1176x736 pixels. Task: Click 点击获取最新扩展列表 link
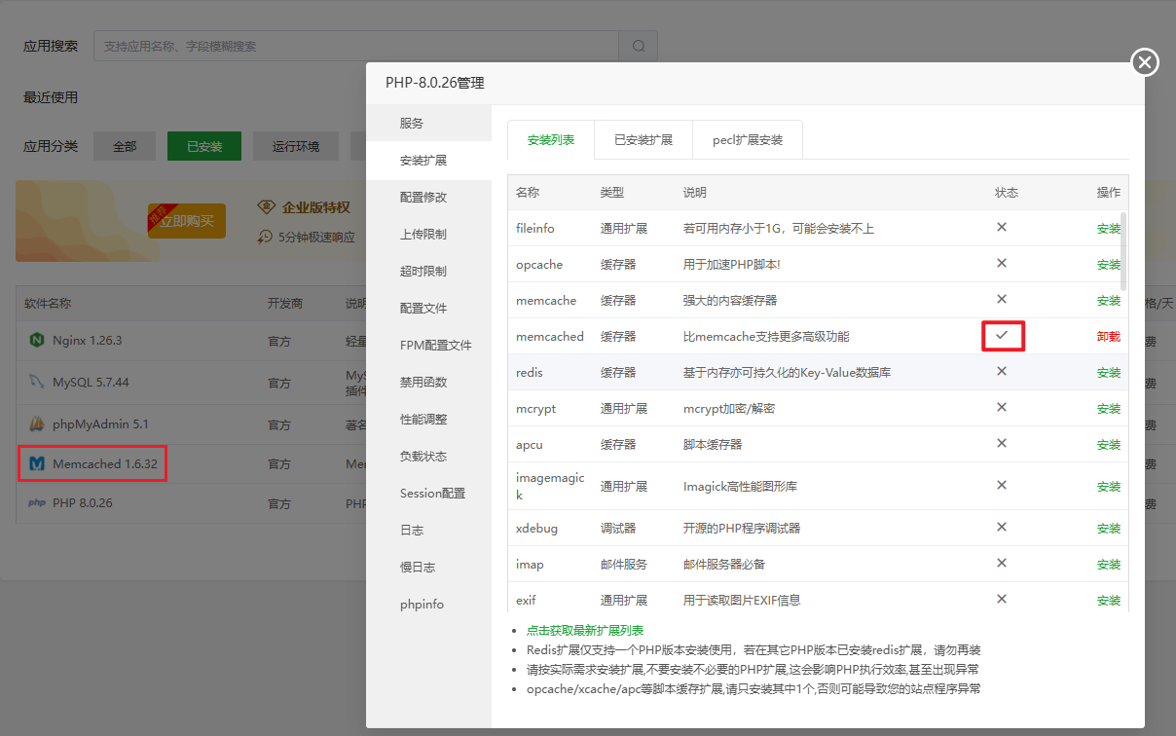(585, 631)
